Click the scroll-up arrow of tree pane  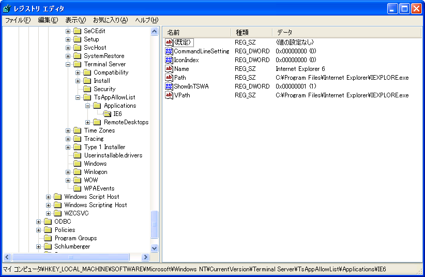click(154, 32)
